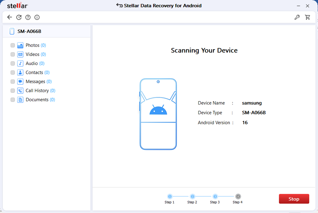Click the Videos category icon

coord(20,54)
